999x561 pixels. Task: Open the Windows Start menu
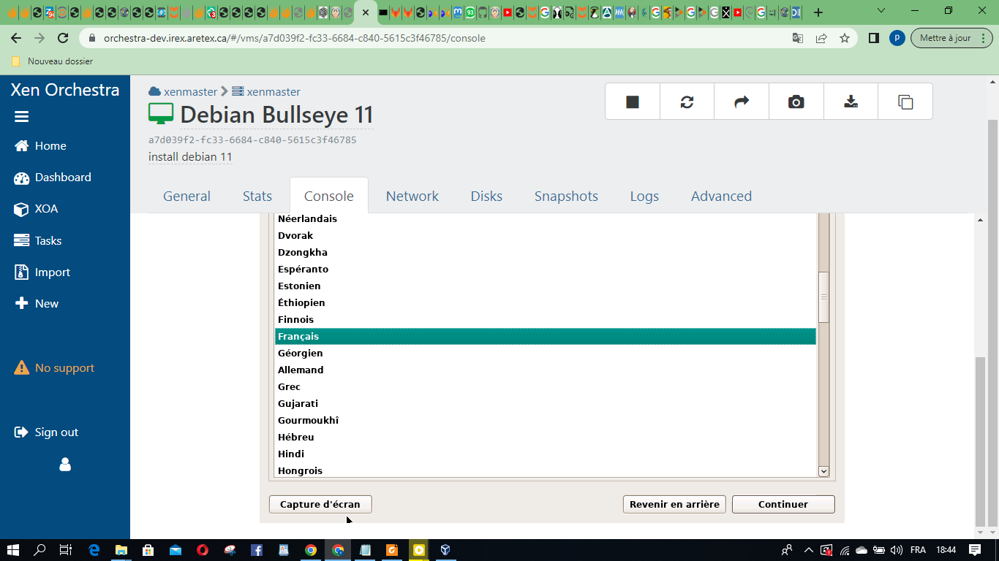coord(13,550)
